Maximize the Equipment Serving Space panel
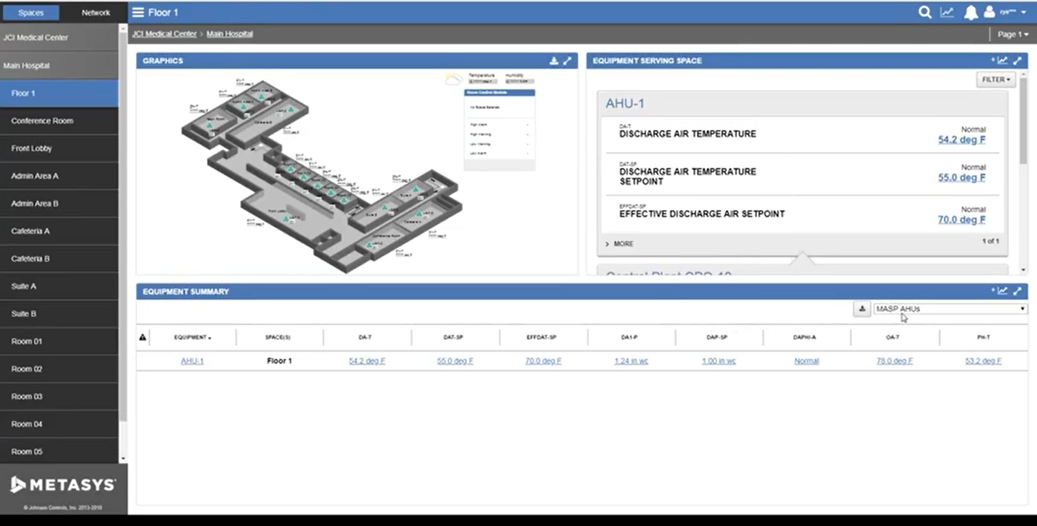This screenshot has width=1037, height=526. click(x=1018, y=61)
